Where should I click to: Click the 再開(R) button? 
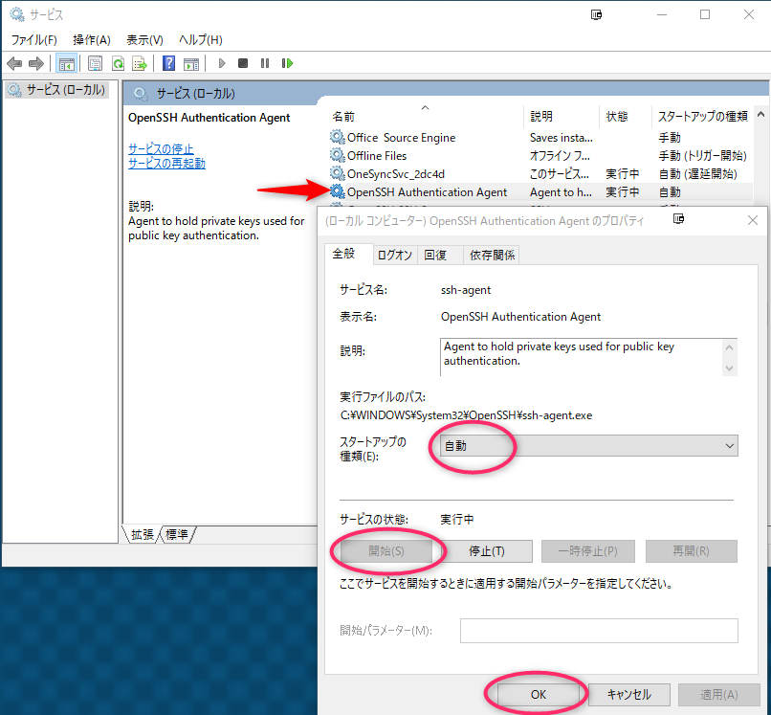click(x=691, y=551)
